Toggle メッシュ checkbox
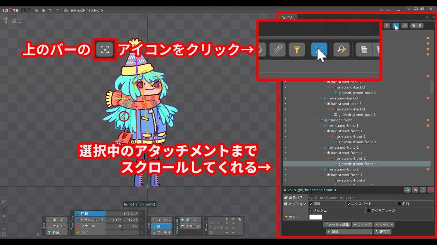The image size is (437, 245). 311,211
